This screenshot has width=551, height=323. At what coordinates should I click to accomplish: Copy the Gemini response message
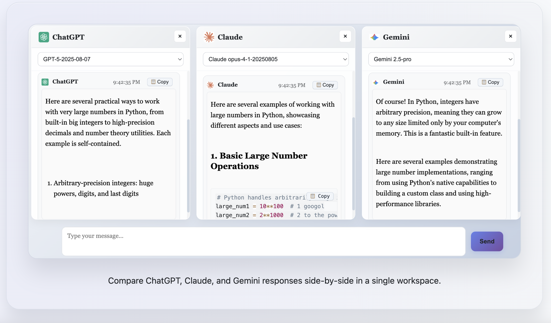coord(490,82)
